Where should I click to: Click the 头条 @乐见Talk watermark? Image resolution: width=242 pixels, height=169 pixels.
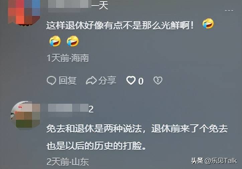pos(214,161)
